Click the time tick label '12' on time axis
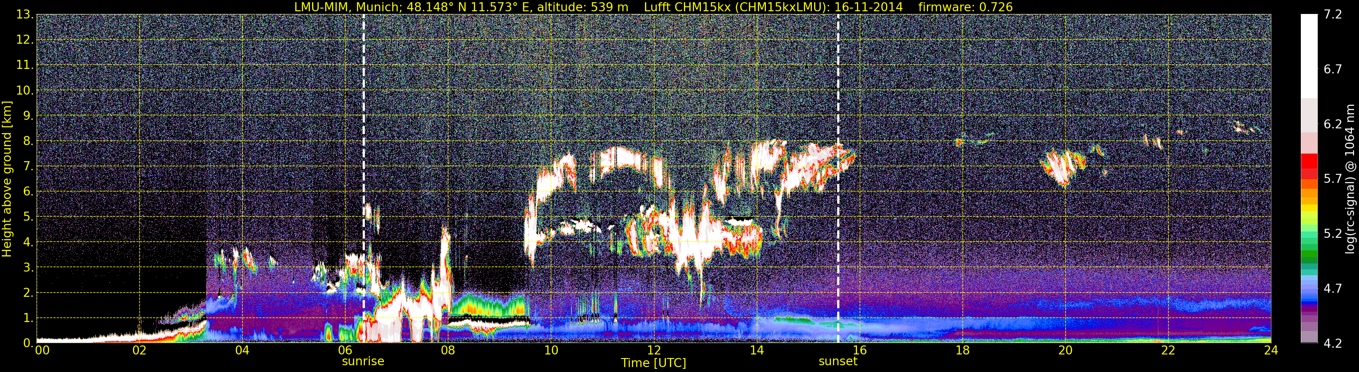 point(654,351)
